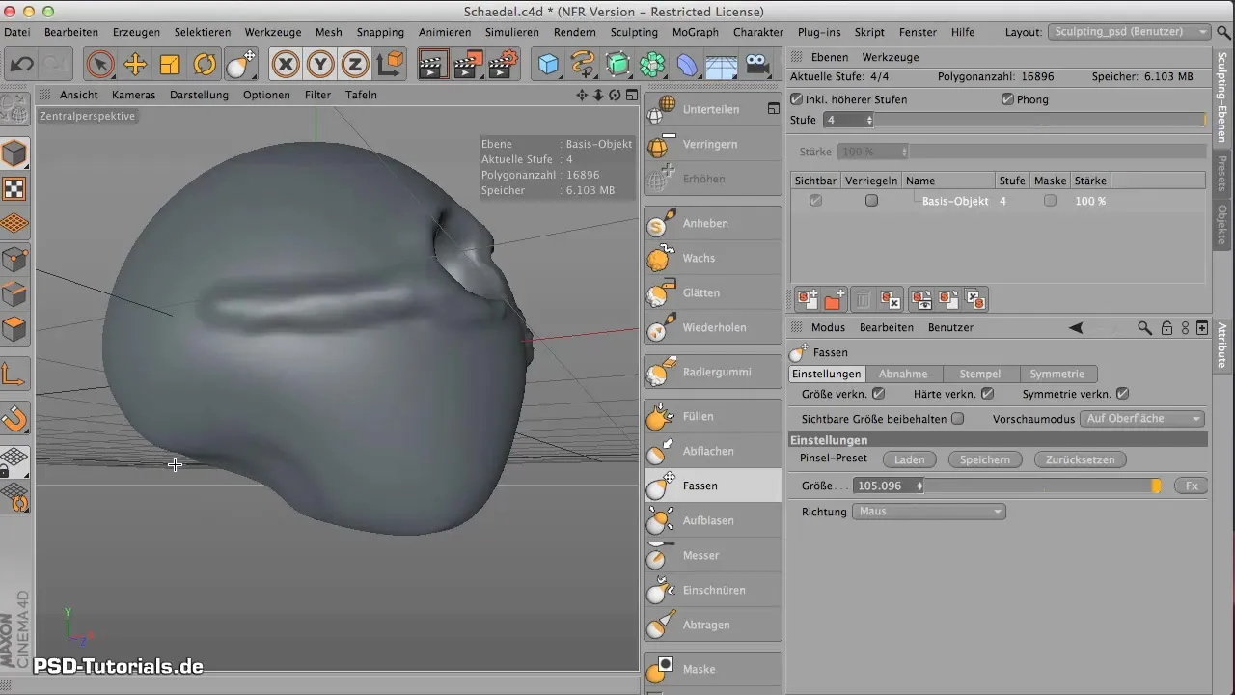1235x695 pixels.
Task: Click the Undo arrow icon
Action: click(21, 65)
